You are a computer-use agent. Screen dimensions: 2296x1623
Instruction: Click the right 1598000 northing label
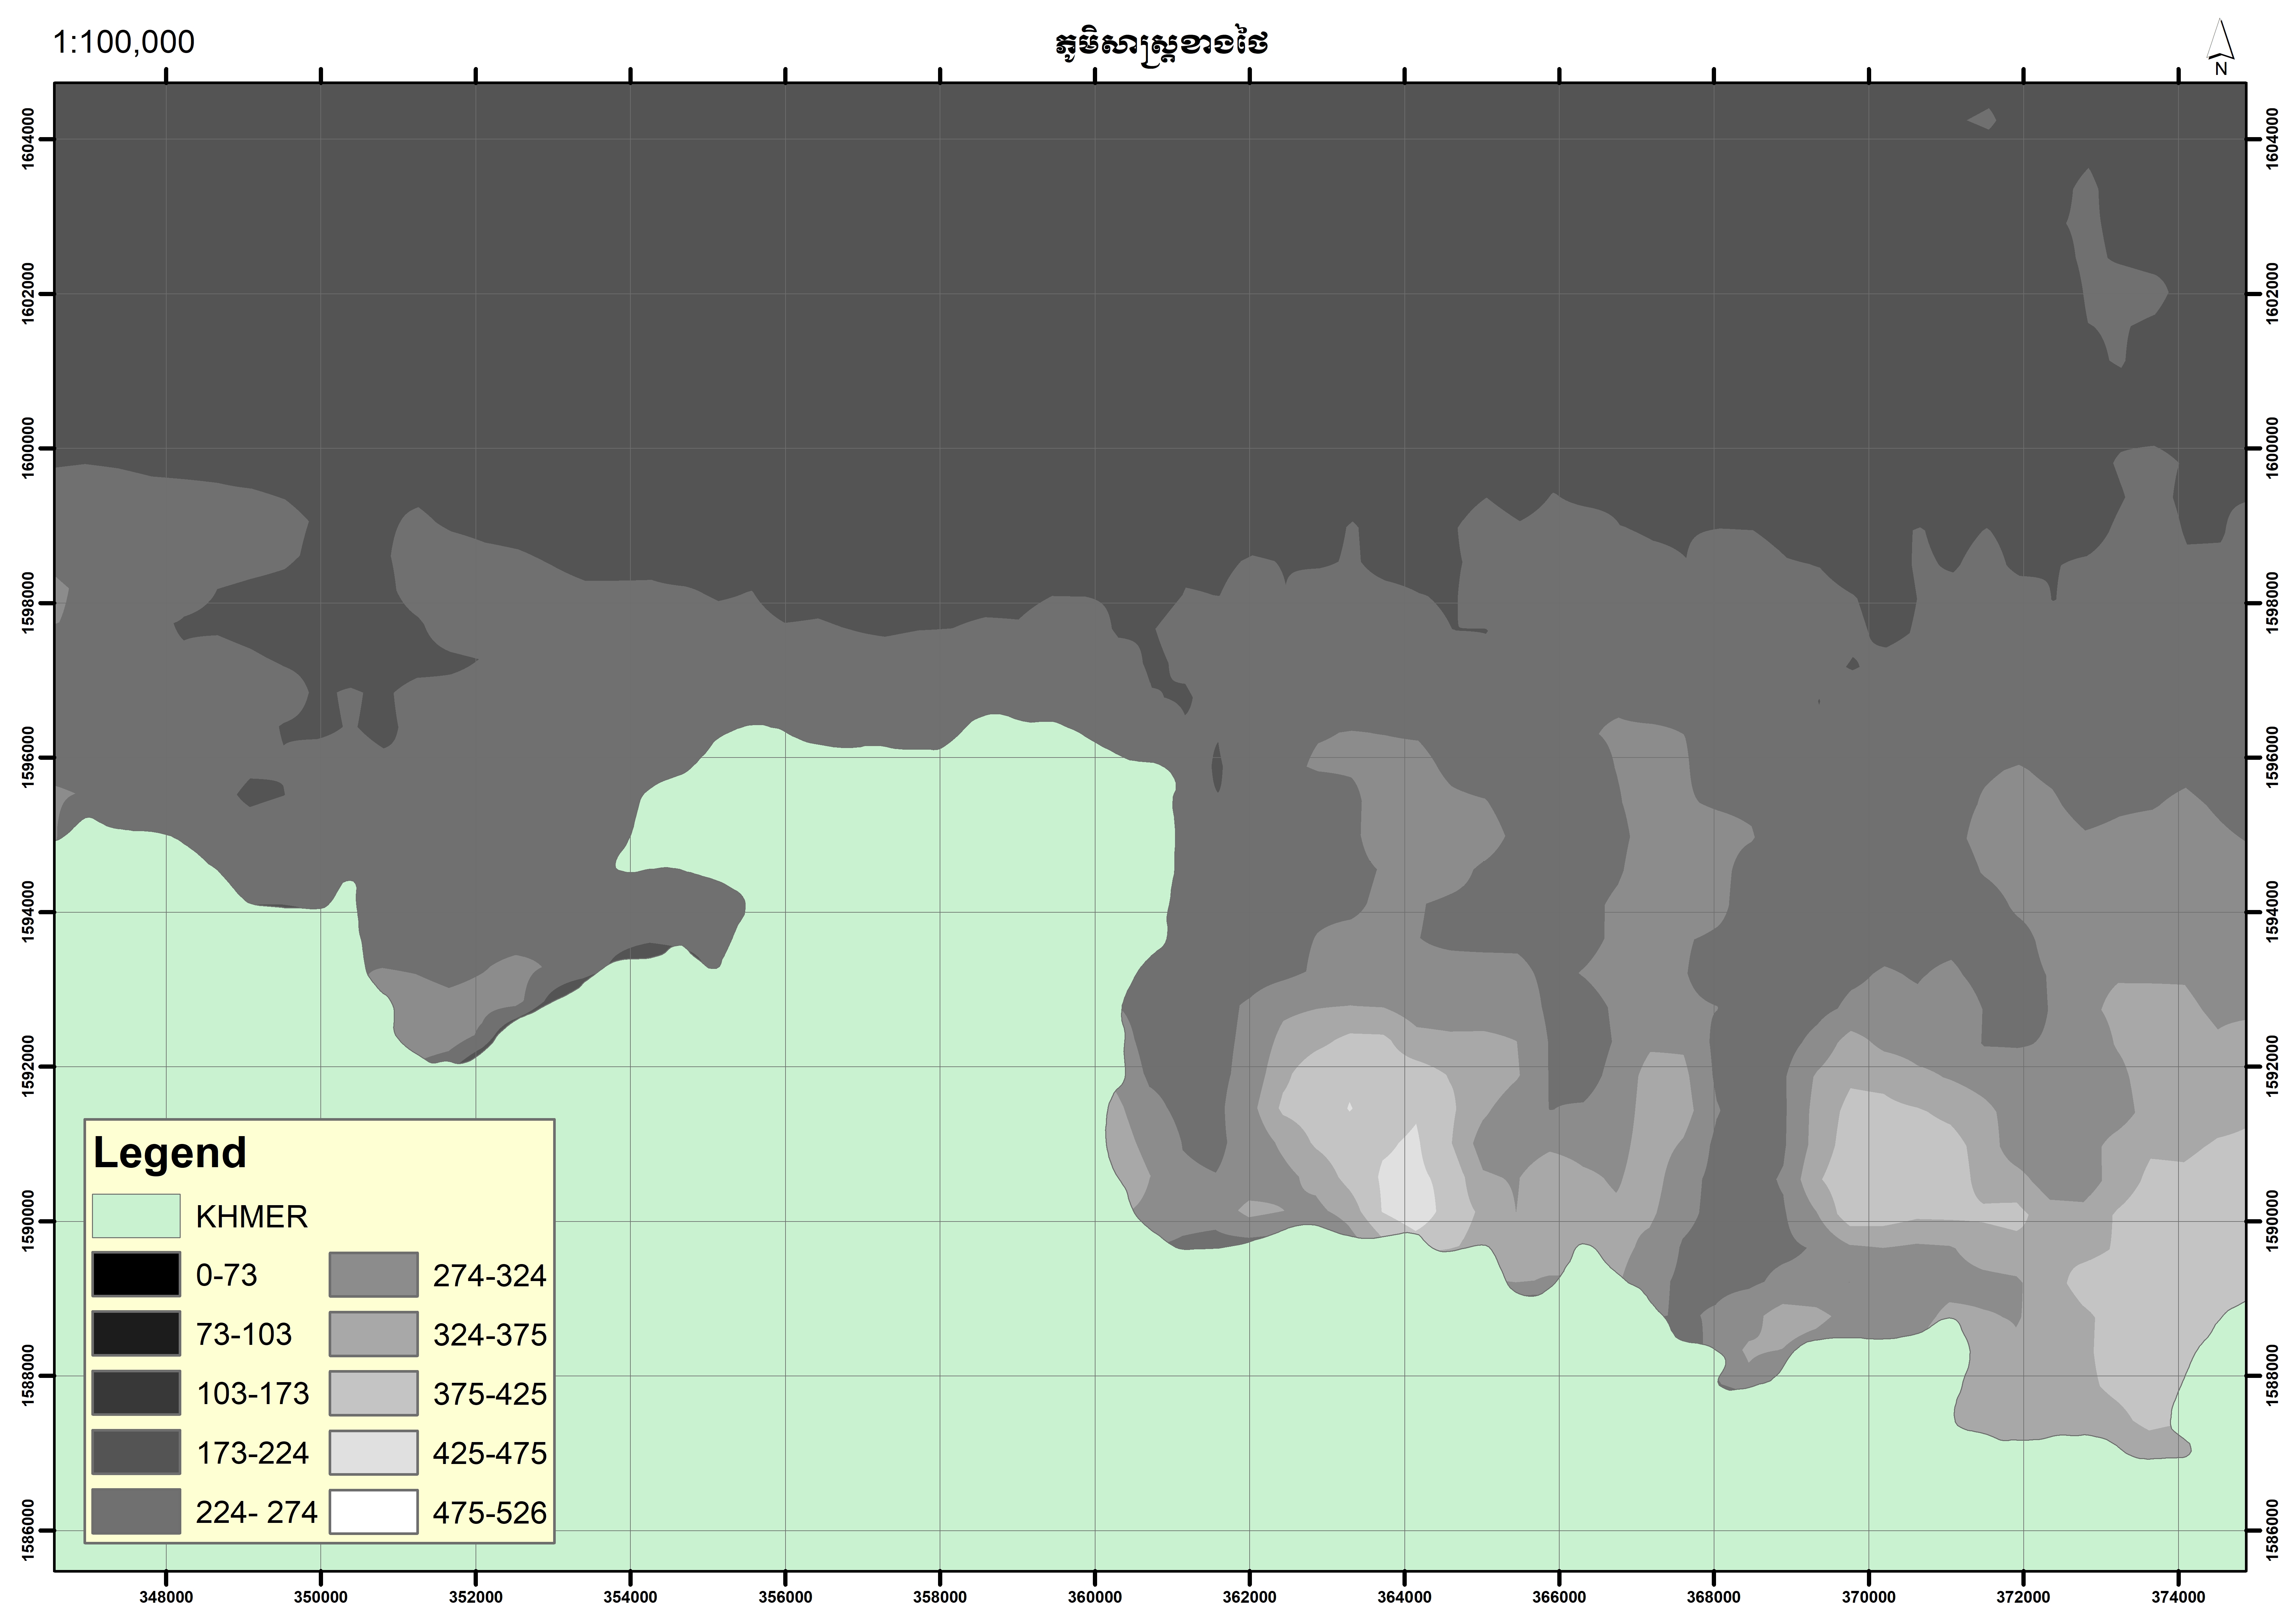pos(2272,603)
